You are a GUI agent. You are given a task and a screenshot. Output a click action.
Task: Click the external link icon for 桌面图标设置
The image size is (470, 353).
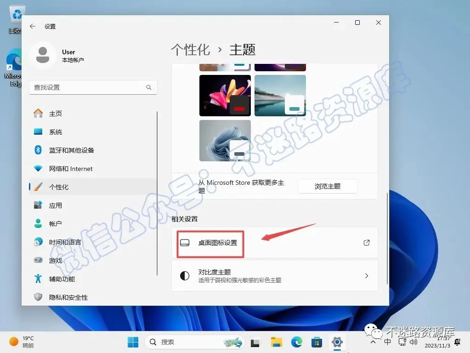click(x=366, y=243)
